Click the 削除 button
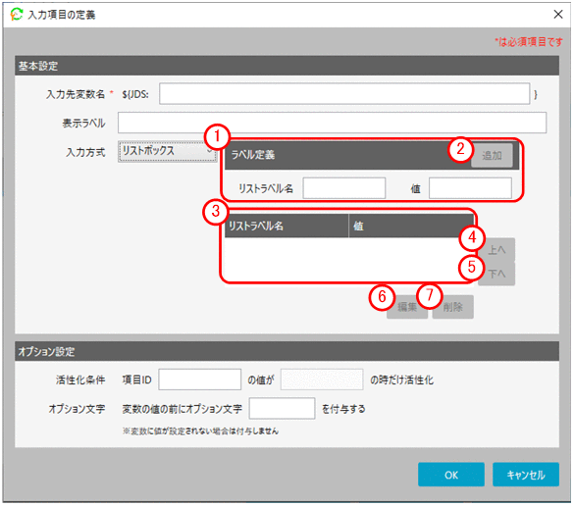This screenshot has height=506, width=574. click(x=453, y=307)
